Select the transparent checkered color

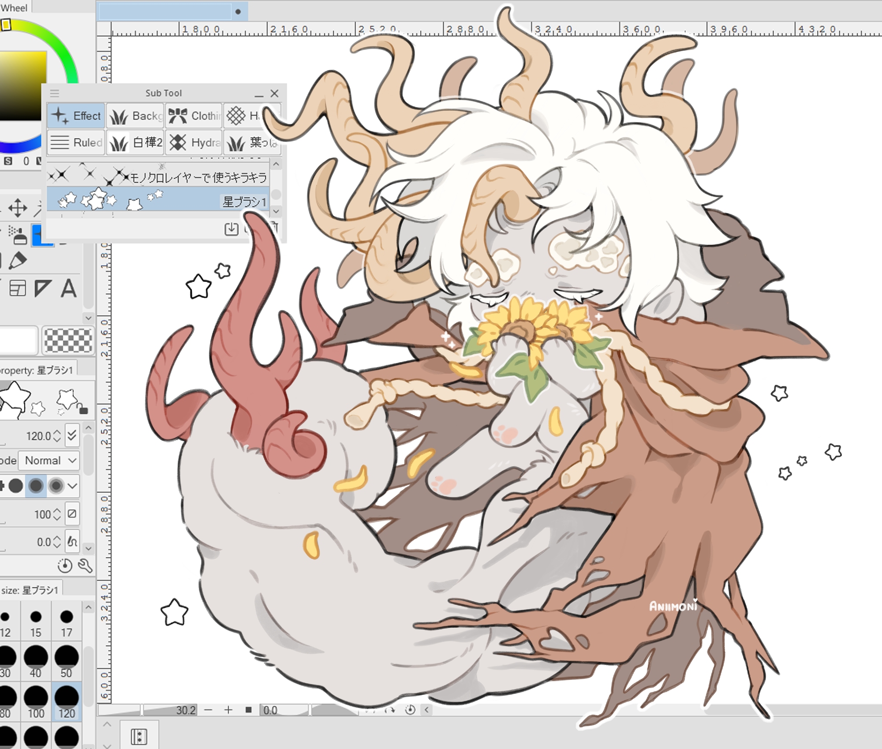(68, 340)
